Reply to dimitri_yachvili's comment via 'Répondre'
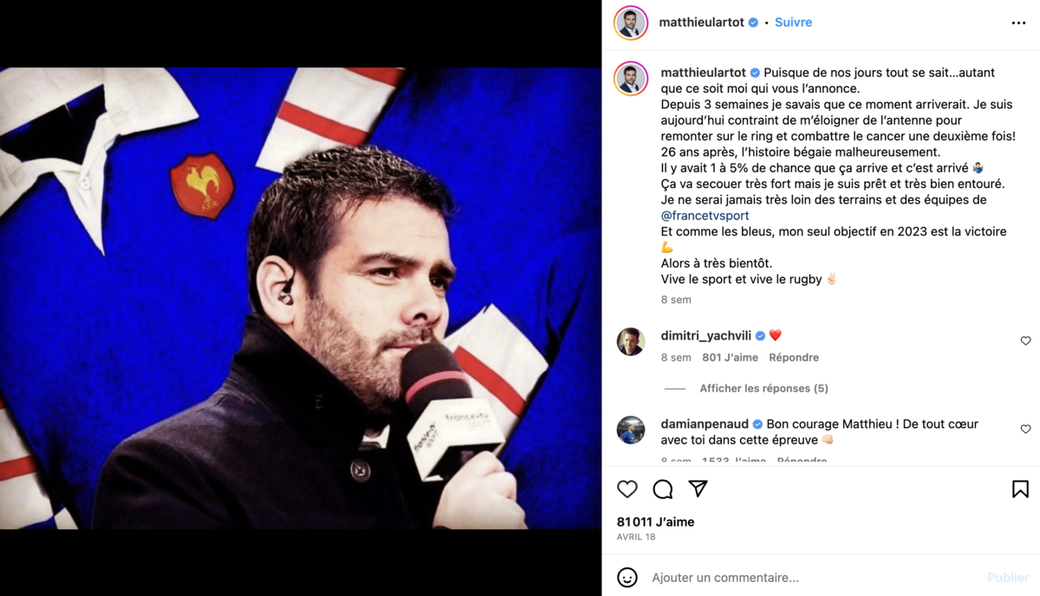The width and height of the screenshot is (1040, 596). pyautogui.click(x=794, y=358)
